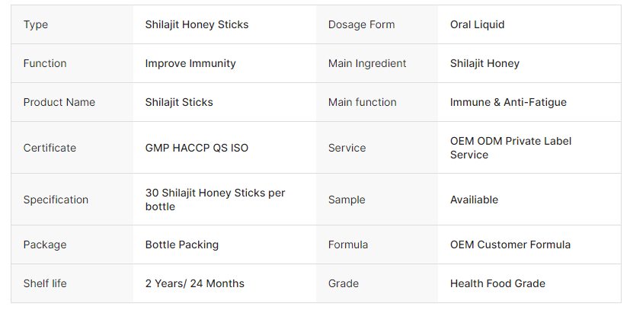Click the 'Type' label cell
Viewport: 630px width, 310px height.
(36, 24)
